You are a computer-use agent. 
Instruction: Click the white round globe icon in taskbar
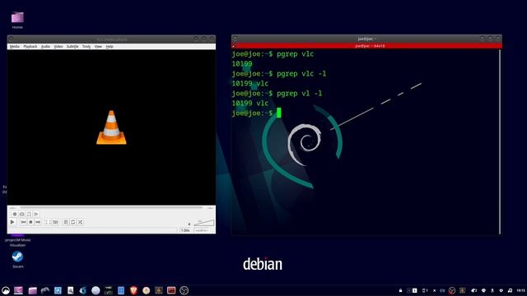pyautogui.click(x=96, y=290)
